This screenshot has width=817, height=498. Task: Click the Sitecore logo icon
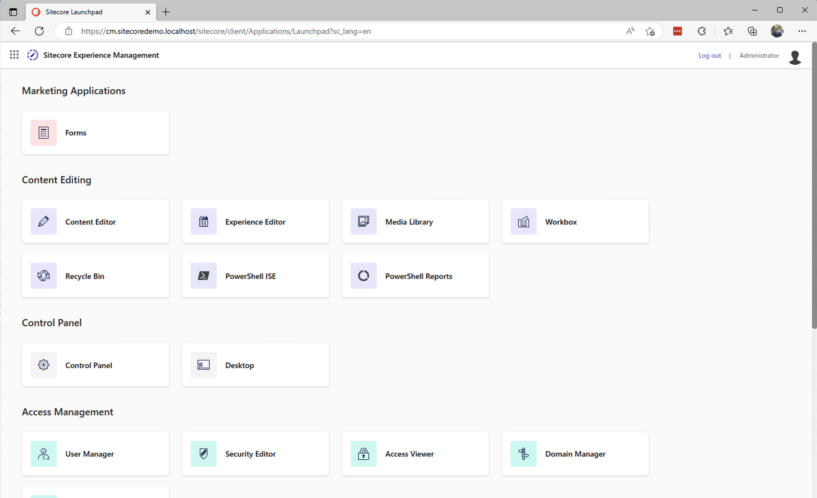pyautogui.click(x=32, y=55)
